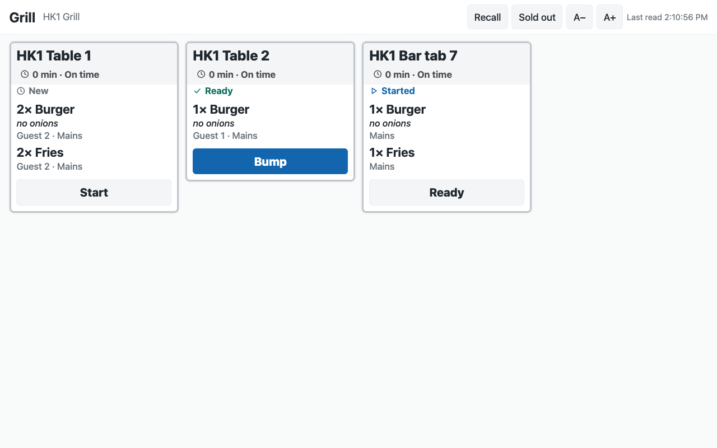717x448 pixels.
Task: Open the Recall list
Action: point(487,17)
